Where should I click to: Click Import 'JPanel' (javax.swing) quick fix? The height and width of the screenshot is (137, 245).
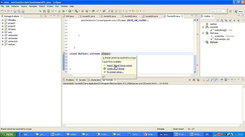[119, 65]
